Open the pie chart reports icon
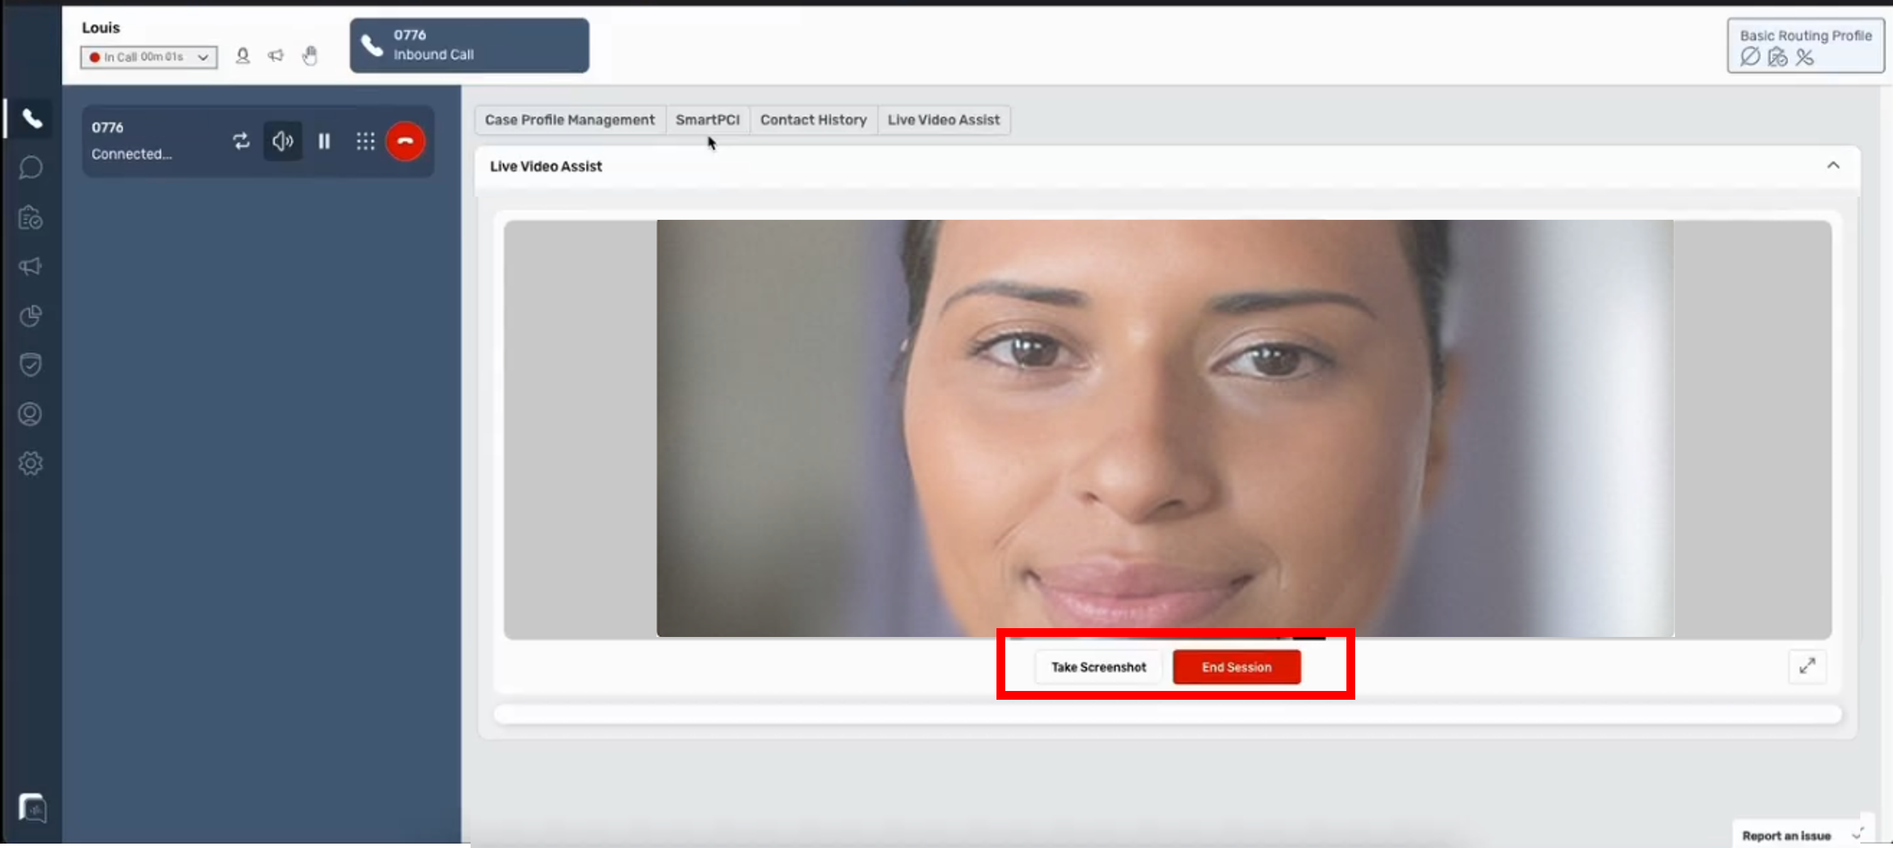 (30, 316)
